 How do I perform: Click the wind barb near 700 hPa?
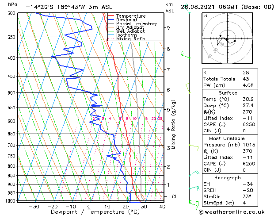pos(193,145)
